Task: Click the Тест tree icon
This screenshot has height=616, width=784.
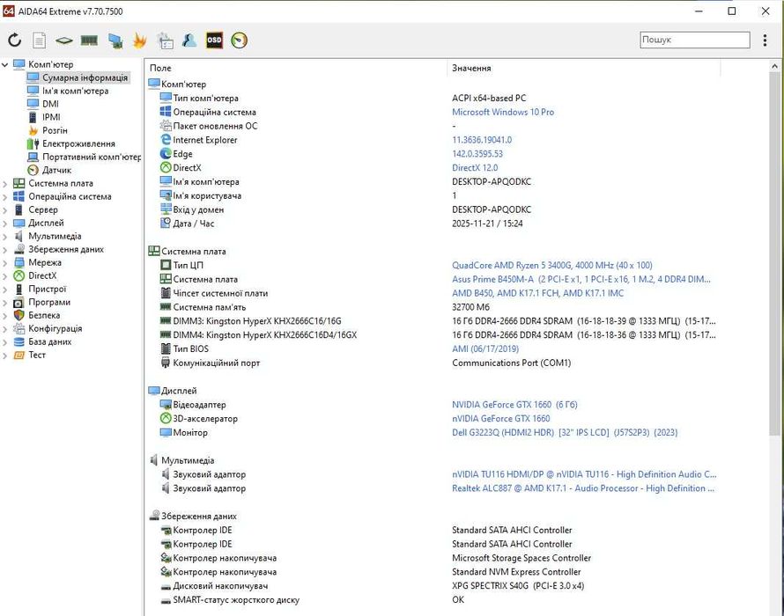Action: 19,355
